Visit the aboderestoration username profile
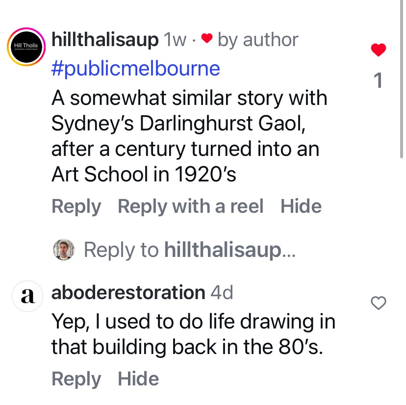The width and height of the screenshot is (406, 405). (x=128, y=293)
